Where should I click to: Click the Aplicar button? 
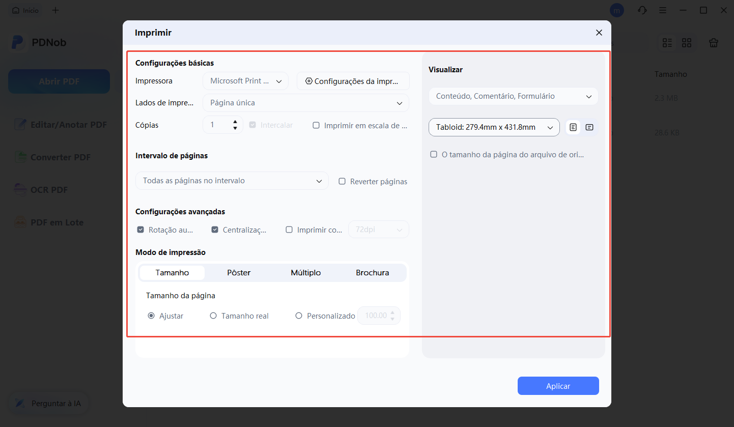pyautogui.click(x=558, y=386)
